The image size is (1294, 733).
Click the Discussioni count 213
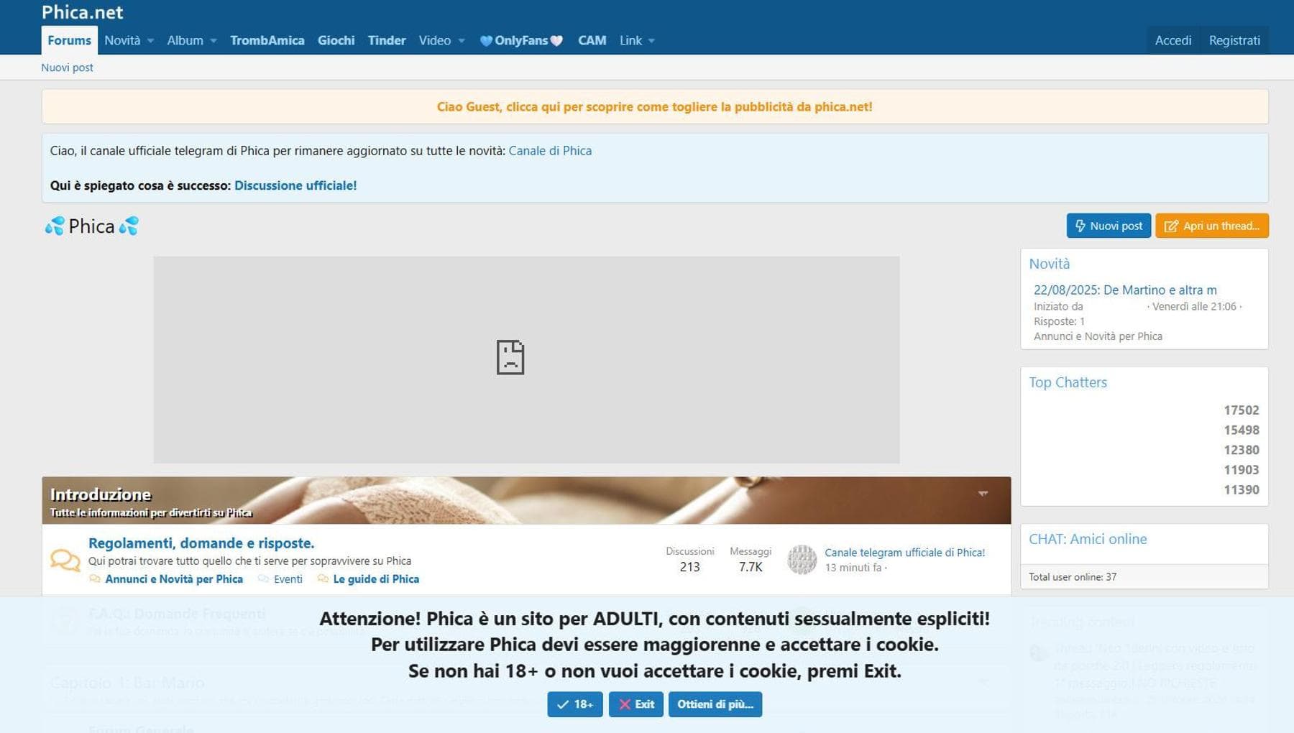tap(689, 567)
